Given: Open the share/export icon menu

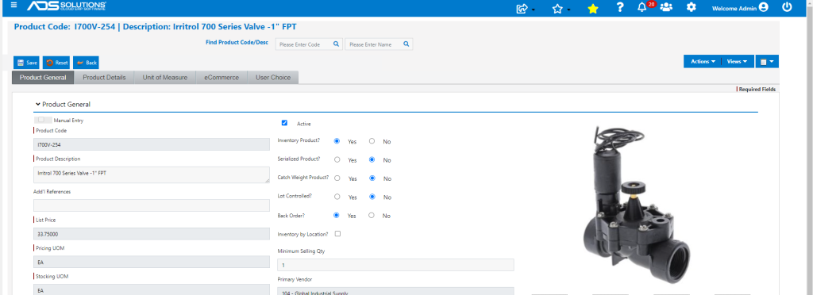Looking at the screenshot, I should tap(526, 8).
